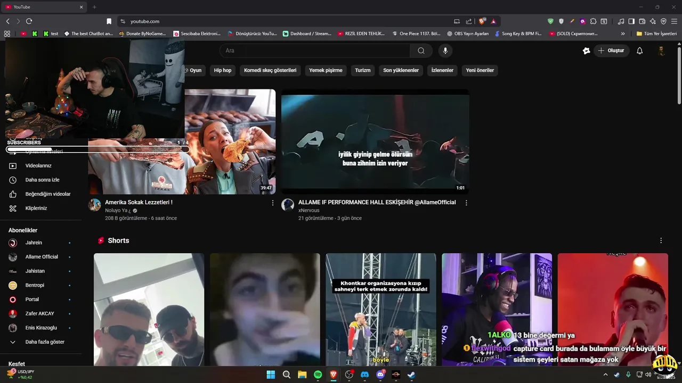Open the OBS Yayın Ayarları bookmark
This screenshot has height=383, width=682.
click(x=467, y=34)
